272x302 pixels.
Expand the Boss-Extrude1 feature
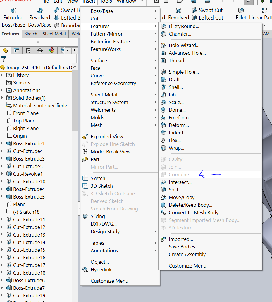click(x=2, y=144)
